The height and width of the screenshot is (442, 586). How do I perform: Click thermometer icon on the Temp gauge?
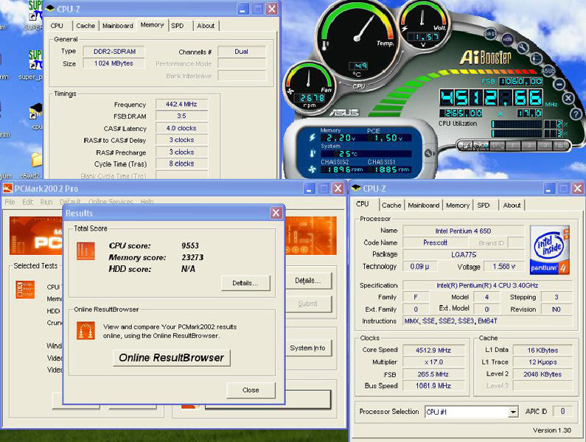[x=325, y=46]
